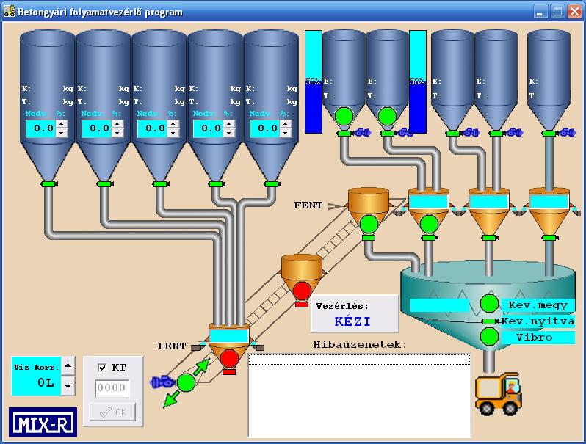This screenshot has height=444, width=586.
Task: Toggle the red indicator on the mid-track skip hopper
Action: coord(302,291)
